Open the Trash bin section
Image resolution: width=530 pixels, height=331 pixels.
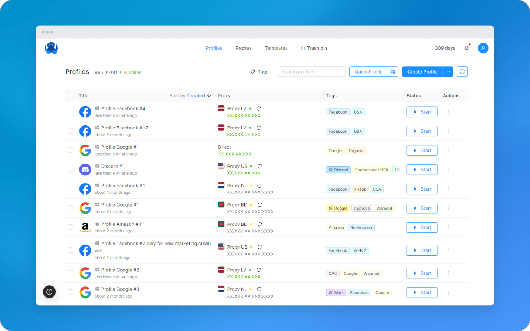pos(314,48)
